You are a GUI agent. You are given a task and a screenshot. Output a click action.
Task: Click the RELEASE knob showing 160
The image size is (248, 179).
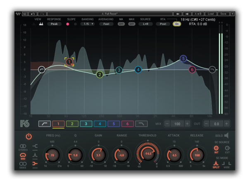pyautogui.click(x=197, y=155)
